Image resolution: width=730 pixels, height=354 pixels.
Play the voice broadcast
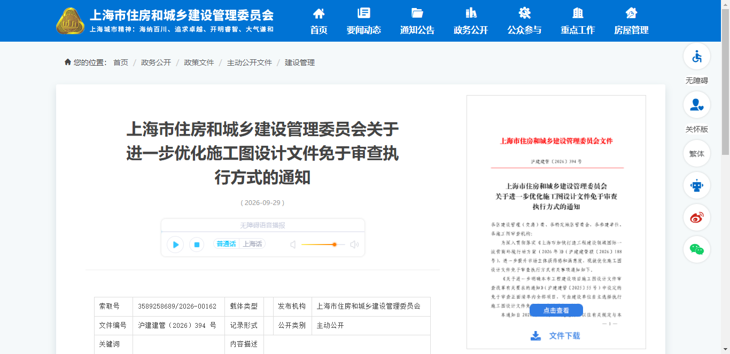point(175,245)
